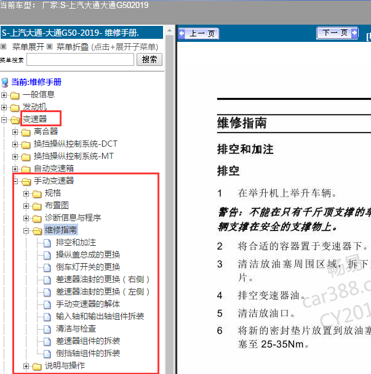The width and height of the screenshot is (371, 374).
Task: Click the page icon beside 输入轴和输出轴组件拆装
Action: point(47,317)
